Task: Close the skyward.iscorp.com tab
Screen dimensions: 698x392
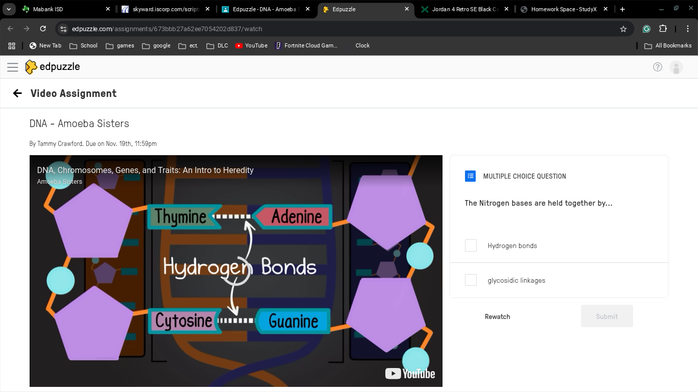Action: click(x=207, y=9)
